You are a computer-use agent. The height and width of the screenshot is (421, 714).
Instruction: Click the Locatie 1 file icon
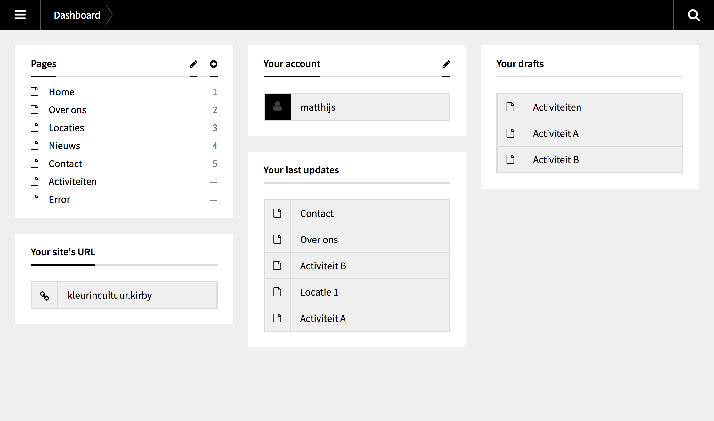click(277, 292)
